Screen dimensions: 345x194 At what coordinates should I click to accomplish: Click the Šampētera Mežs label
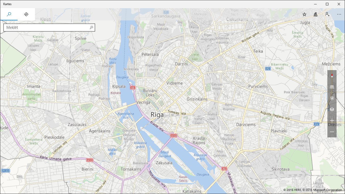point(34,141)
